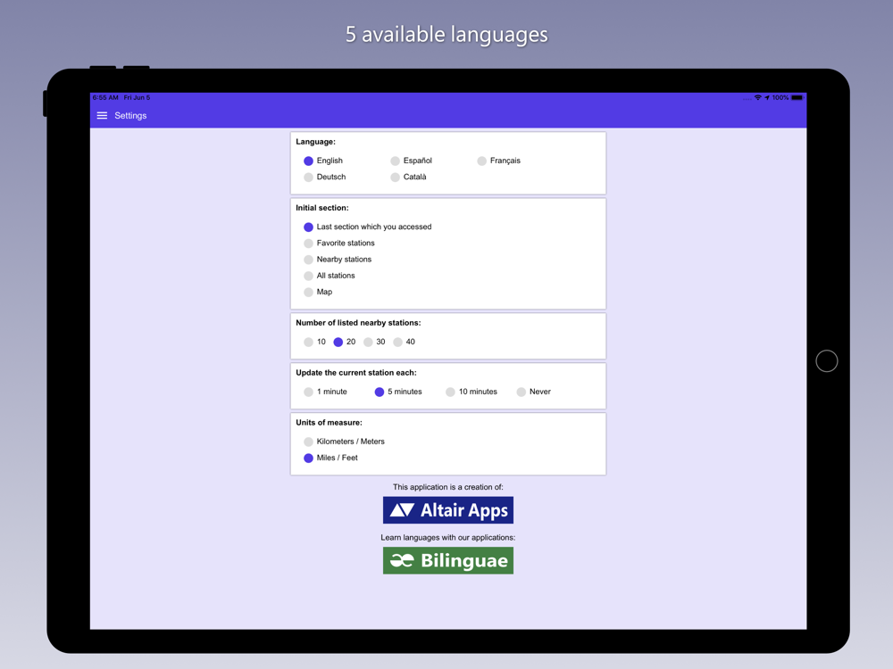Click the 'Initial section:' heading
Screen dimensions: 893x669
[322, 208]
